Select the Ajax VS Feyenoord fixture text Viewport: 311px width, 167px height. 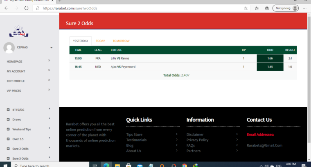(x=123, y=67)
